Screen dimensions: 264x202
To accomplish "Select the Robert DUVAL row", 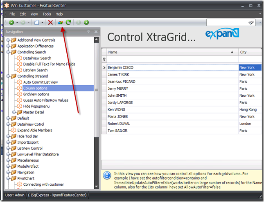I will pyautogui.click(x=184, y=124).
